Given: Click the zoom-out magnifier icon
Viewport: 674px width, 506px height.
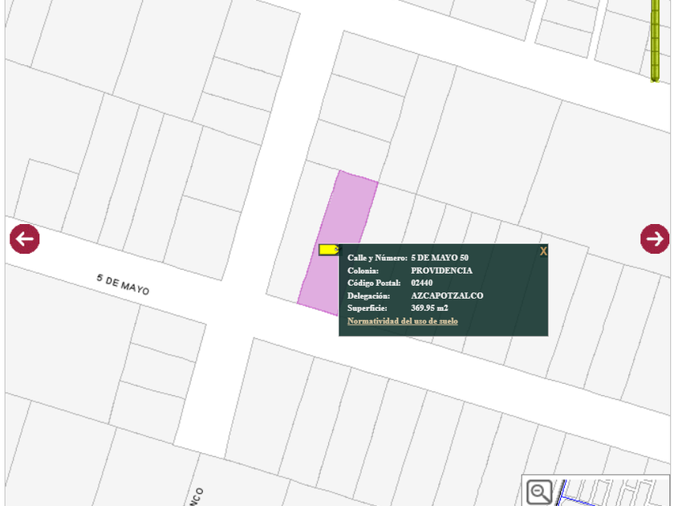Looking at the screenshot, I should pyautogui.click(x=539, y=492).
